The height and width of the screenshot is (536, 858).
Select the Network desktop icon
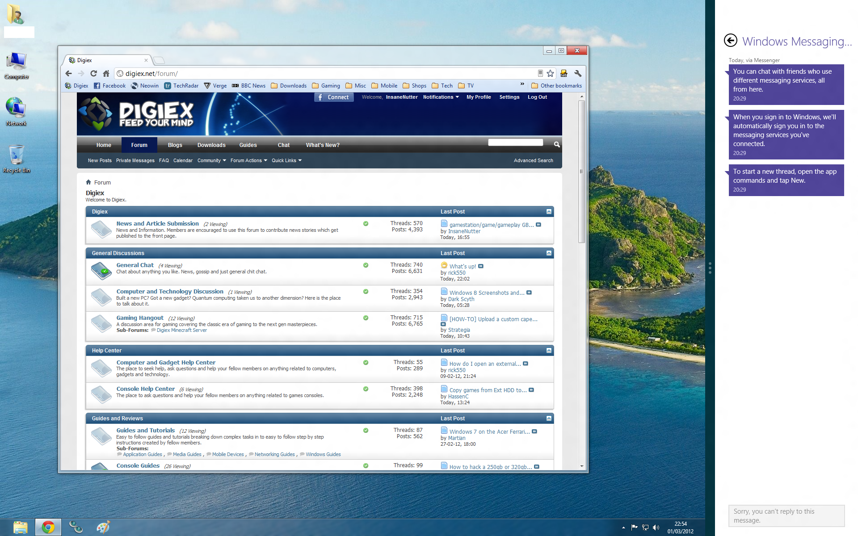coord(17,112)
